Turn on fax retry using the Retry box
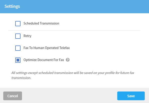 [x=18, y=36]
